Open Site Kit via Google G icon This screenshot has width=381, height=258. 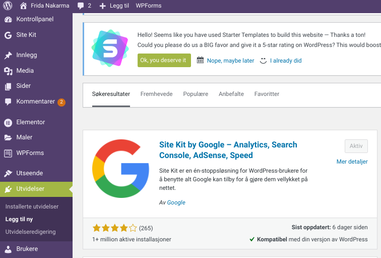(8, 35)
